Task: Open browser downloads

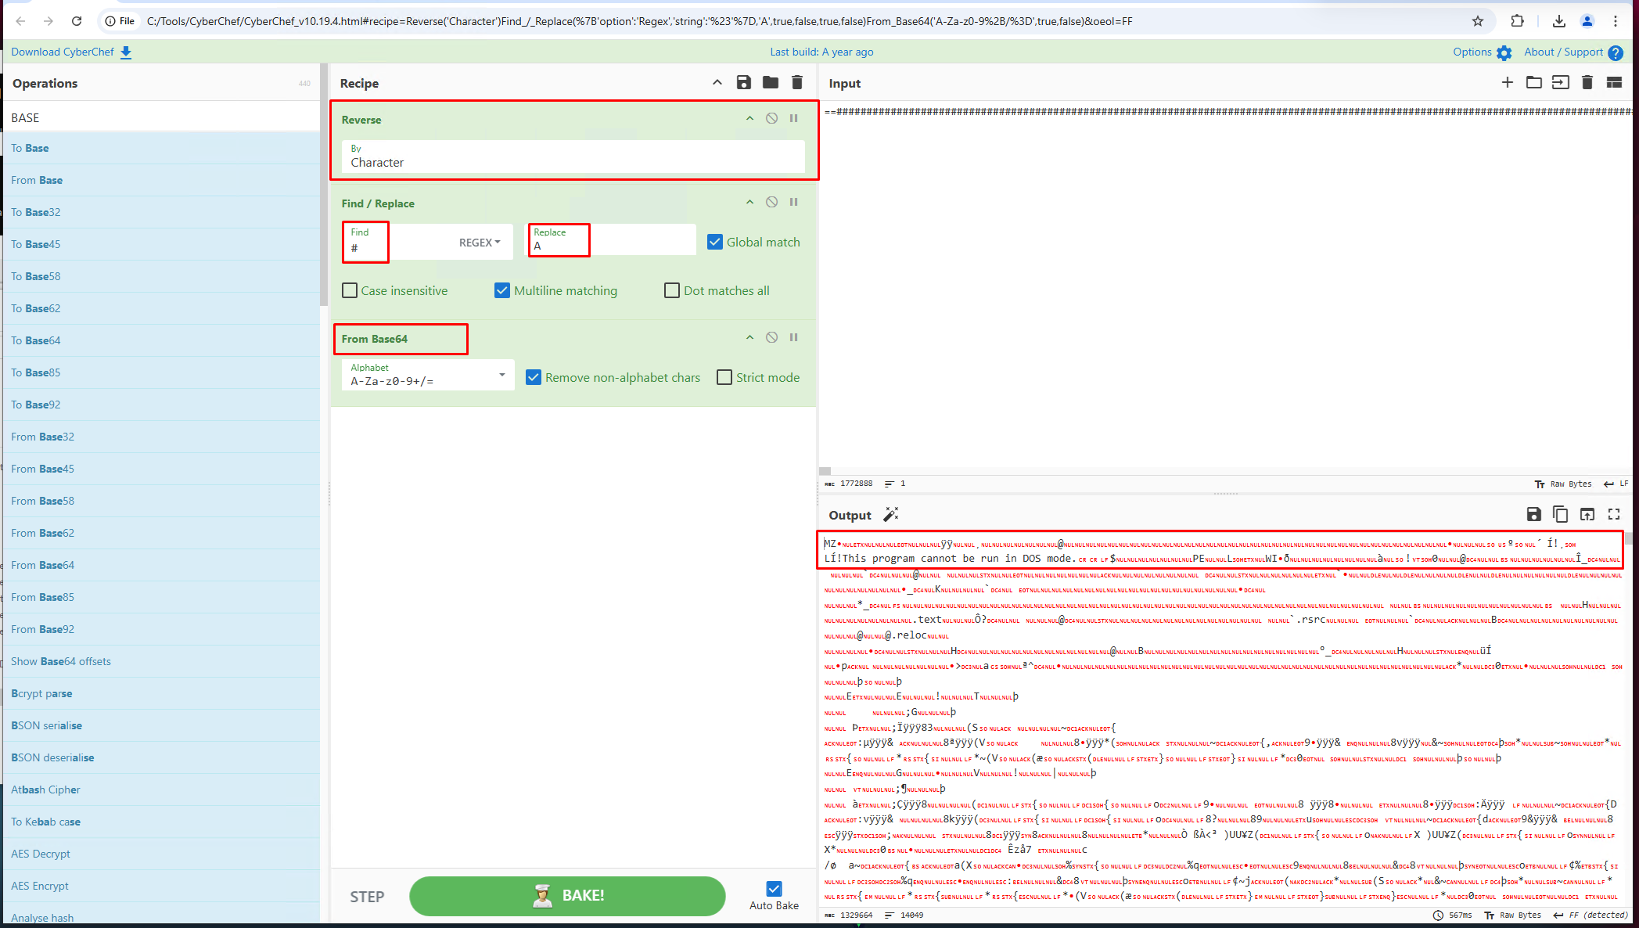Action: click(x=1559, y=21)
